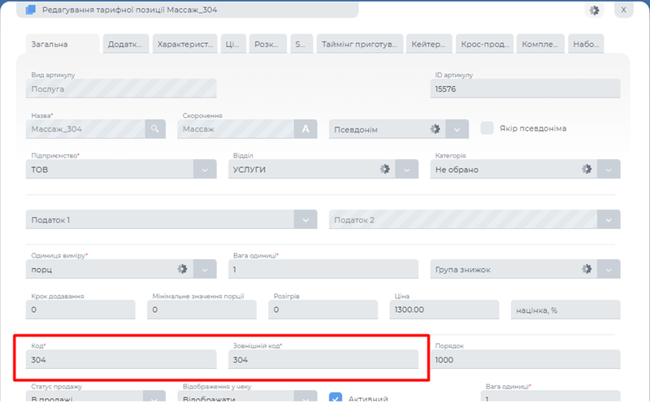Image resolution: width=650 pixels, height=403 pixels.
Task: Click into the Ціна input field
Action: (444, 310)
